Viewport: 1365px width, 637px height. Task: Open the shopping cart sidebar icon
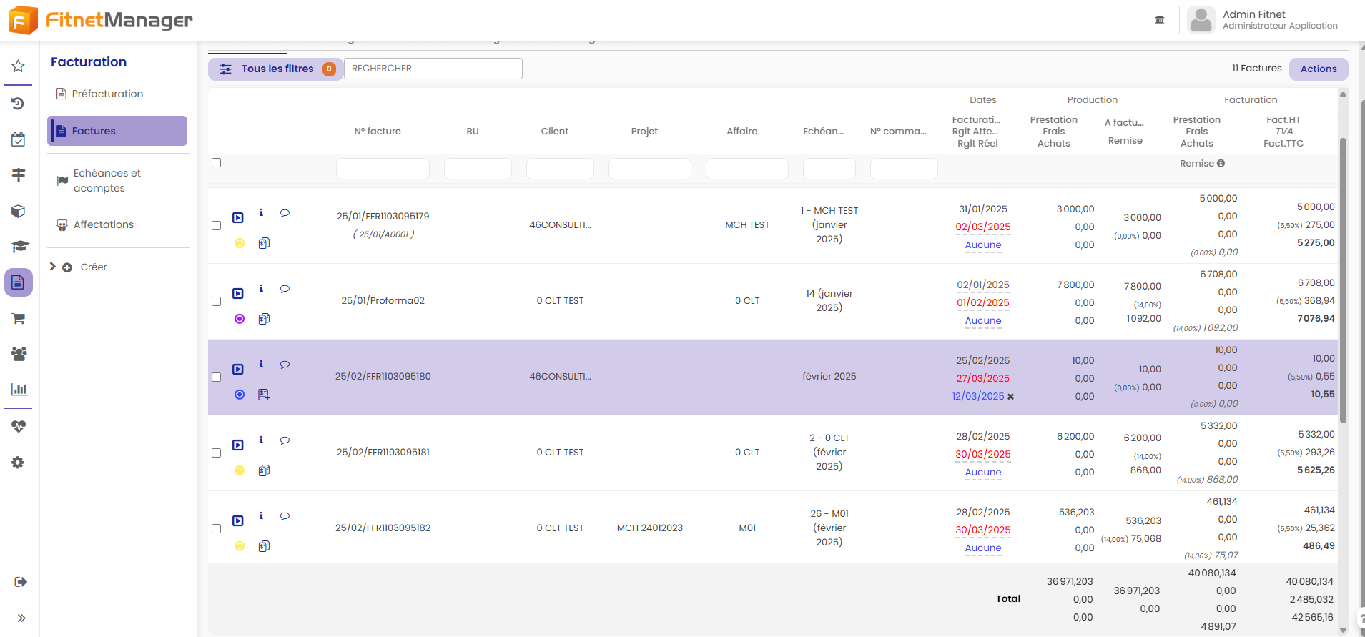(x=19, y=319)
